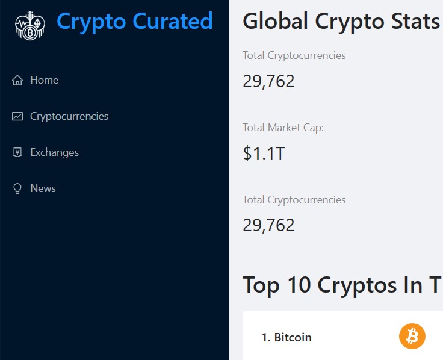Click the Total Market Cap label
Viewport: 443px width, 360px height.
coord(283,128)
